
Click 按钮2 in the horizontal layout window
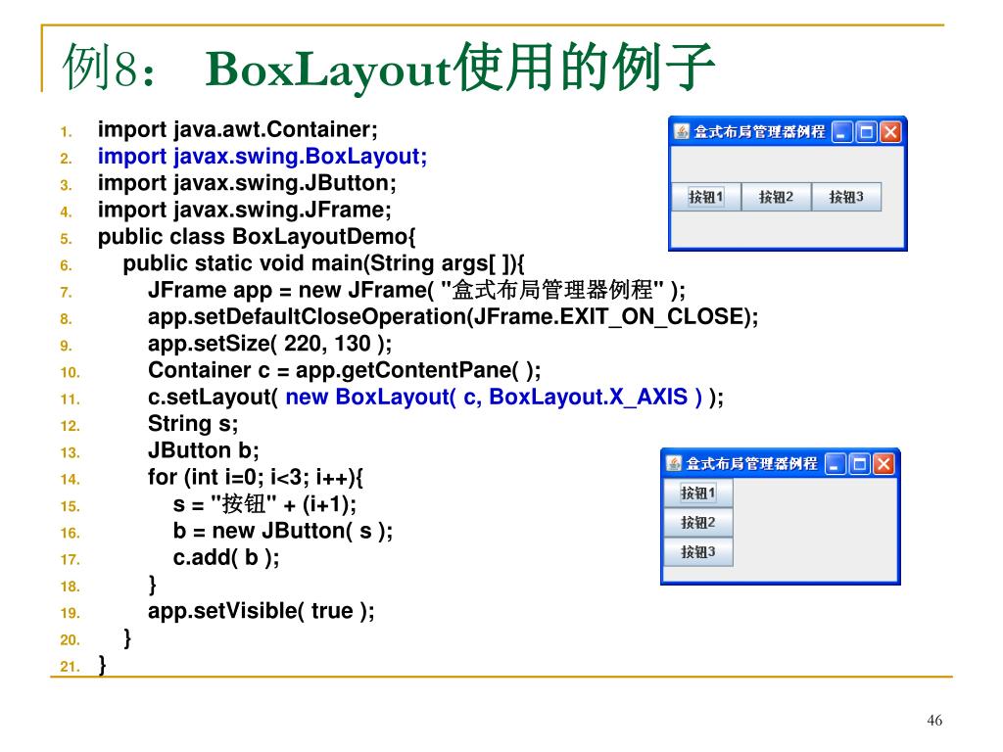[776, 197]
